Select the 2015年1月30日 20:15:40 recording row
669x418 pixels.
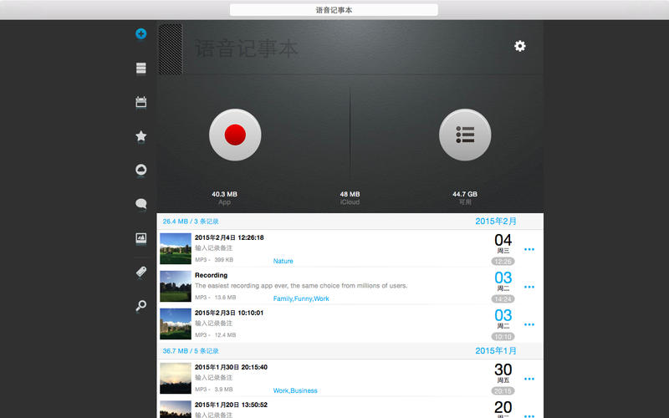(x=350, y=379)
